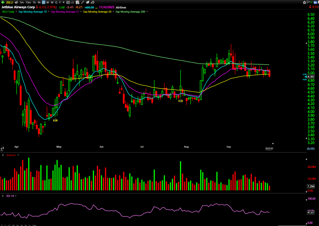
Task: Select the 1h timeframe tab
Action: (x=34, y=2)
